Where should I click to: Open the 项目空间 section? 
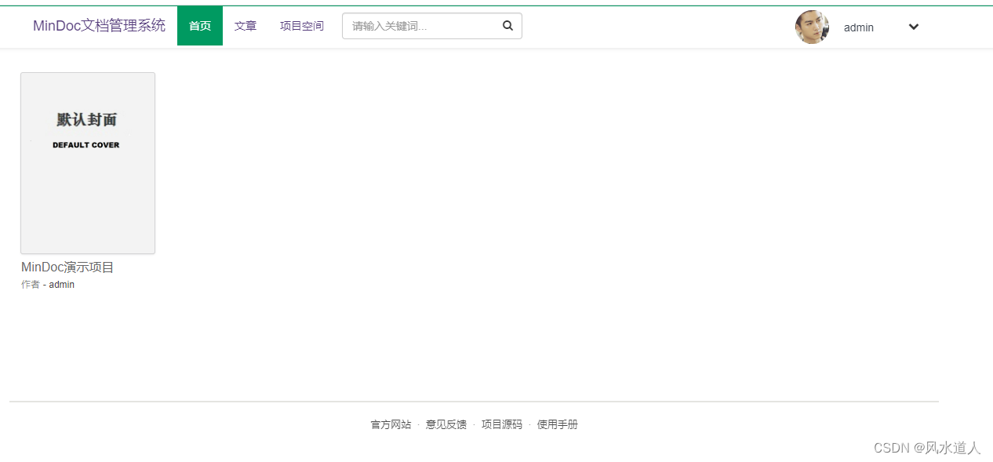point(301,25)
